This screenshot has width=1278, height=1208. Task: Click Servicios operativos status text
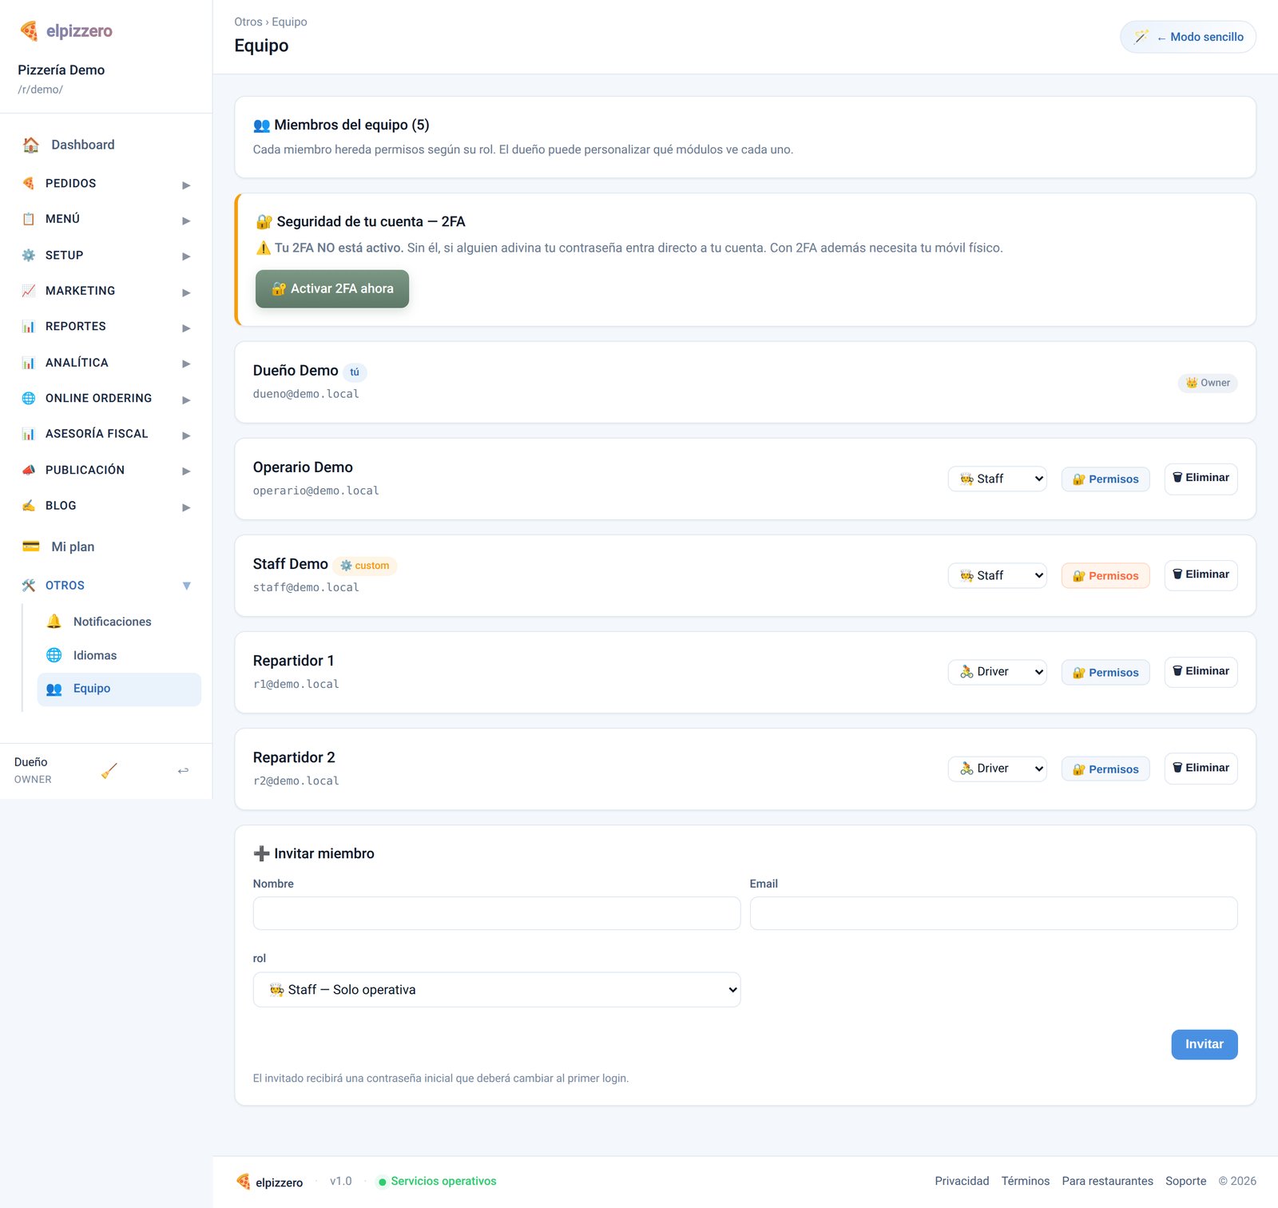(443, 1181)
